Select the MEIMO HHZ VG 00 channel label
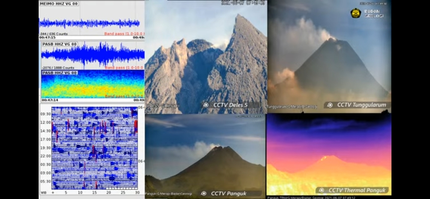Screen dimensions: 430x199 [x=59, y=4]
